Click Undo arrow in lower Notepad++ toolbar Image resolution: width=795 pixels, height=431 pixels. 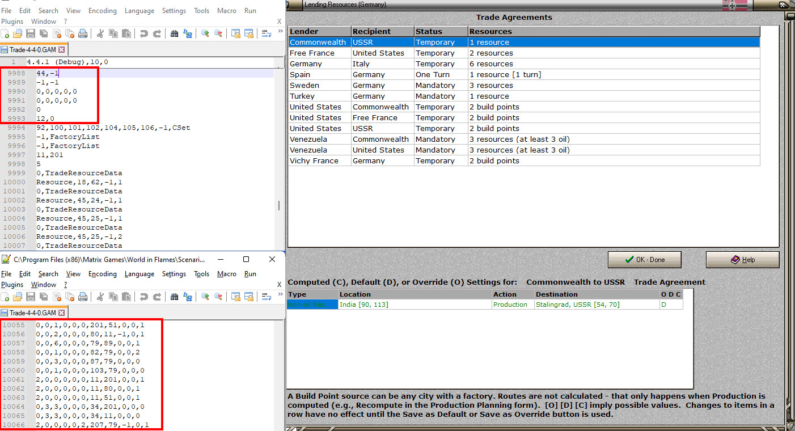click(x=144, y=297)
